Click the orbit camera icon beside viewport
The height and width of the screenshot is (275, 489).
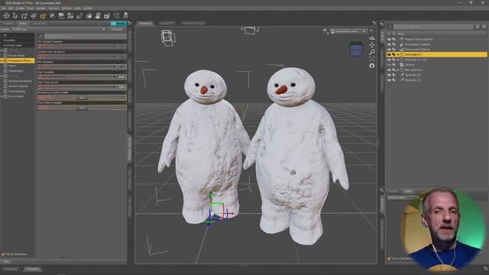tap(372, 37)
